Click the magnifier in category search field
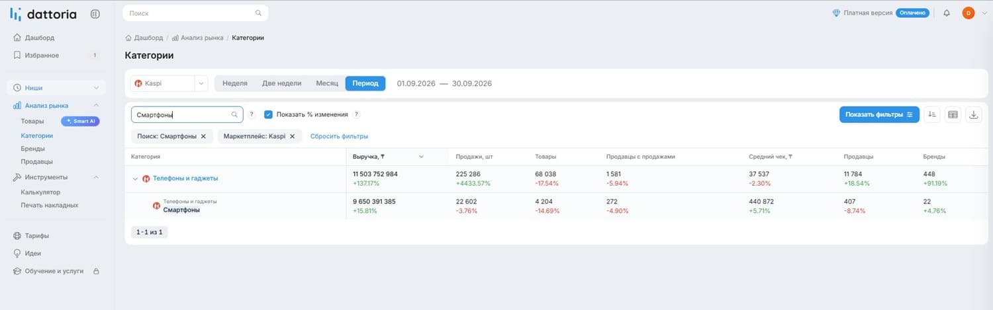Screen dimensions: 993x310 tap(234, 114)
